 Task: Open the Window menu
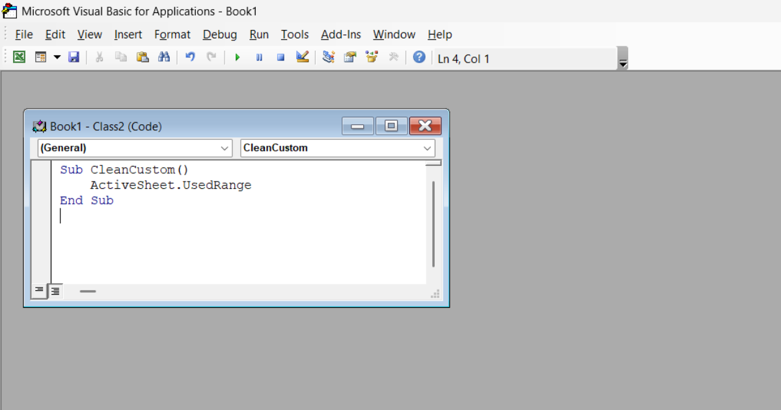coord(394,34)
